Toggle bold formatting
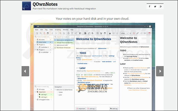Screen dimensions: 178x111 click(85, 33)
